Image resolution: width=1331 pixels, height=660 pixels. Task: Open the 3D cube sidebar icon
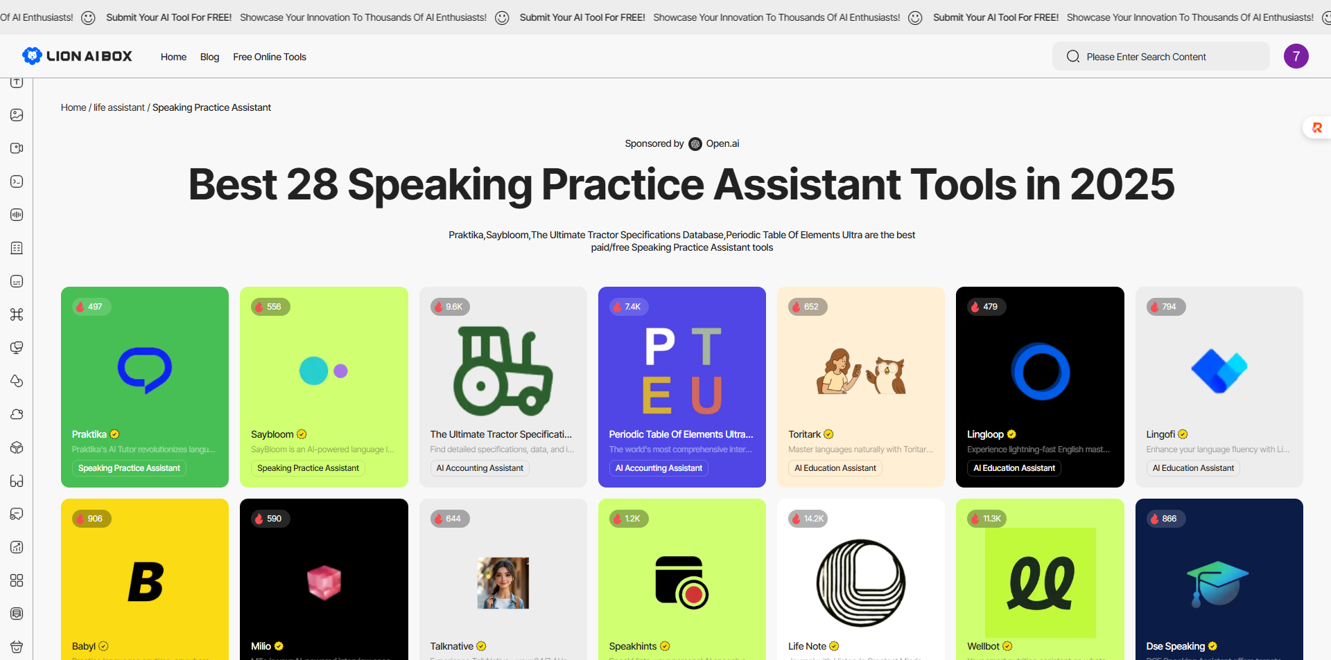point(17,447)
